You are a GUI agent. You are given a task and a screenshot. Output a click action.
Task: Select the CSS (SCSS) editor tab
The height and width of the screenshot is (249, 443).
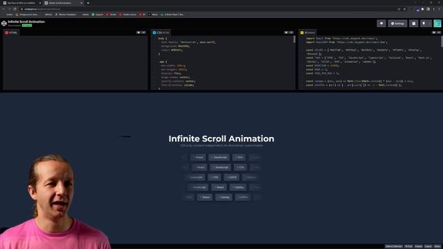pos(161,33)
